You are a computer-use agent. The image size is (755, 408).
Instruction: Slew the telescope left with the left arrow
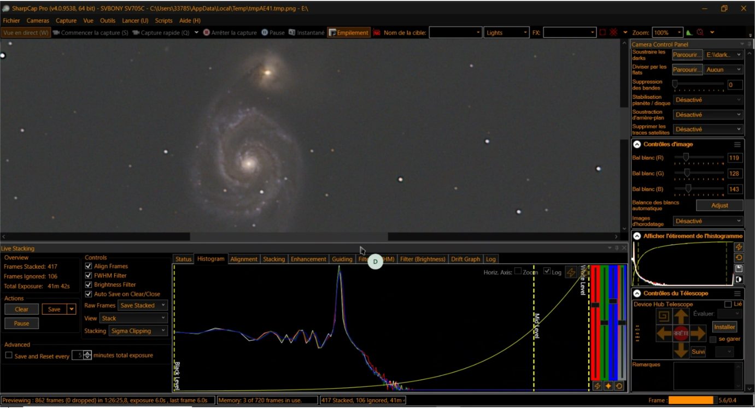tap(664, 333)
